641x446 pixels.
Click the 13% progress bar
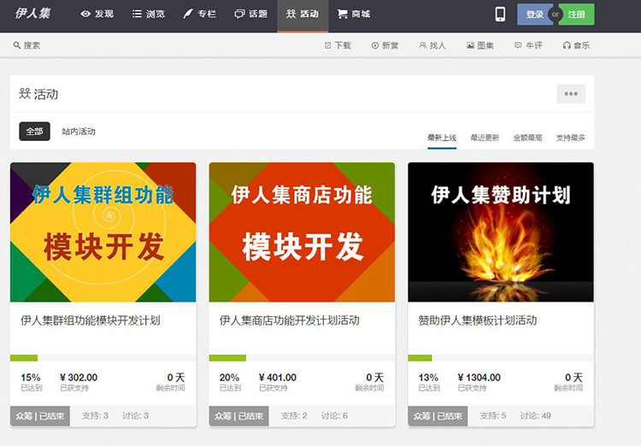click(x=501, y=358)
